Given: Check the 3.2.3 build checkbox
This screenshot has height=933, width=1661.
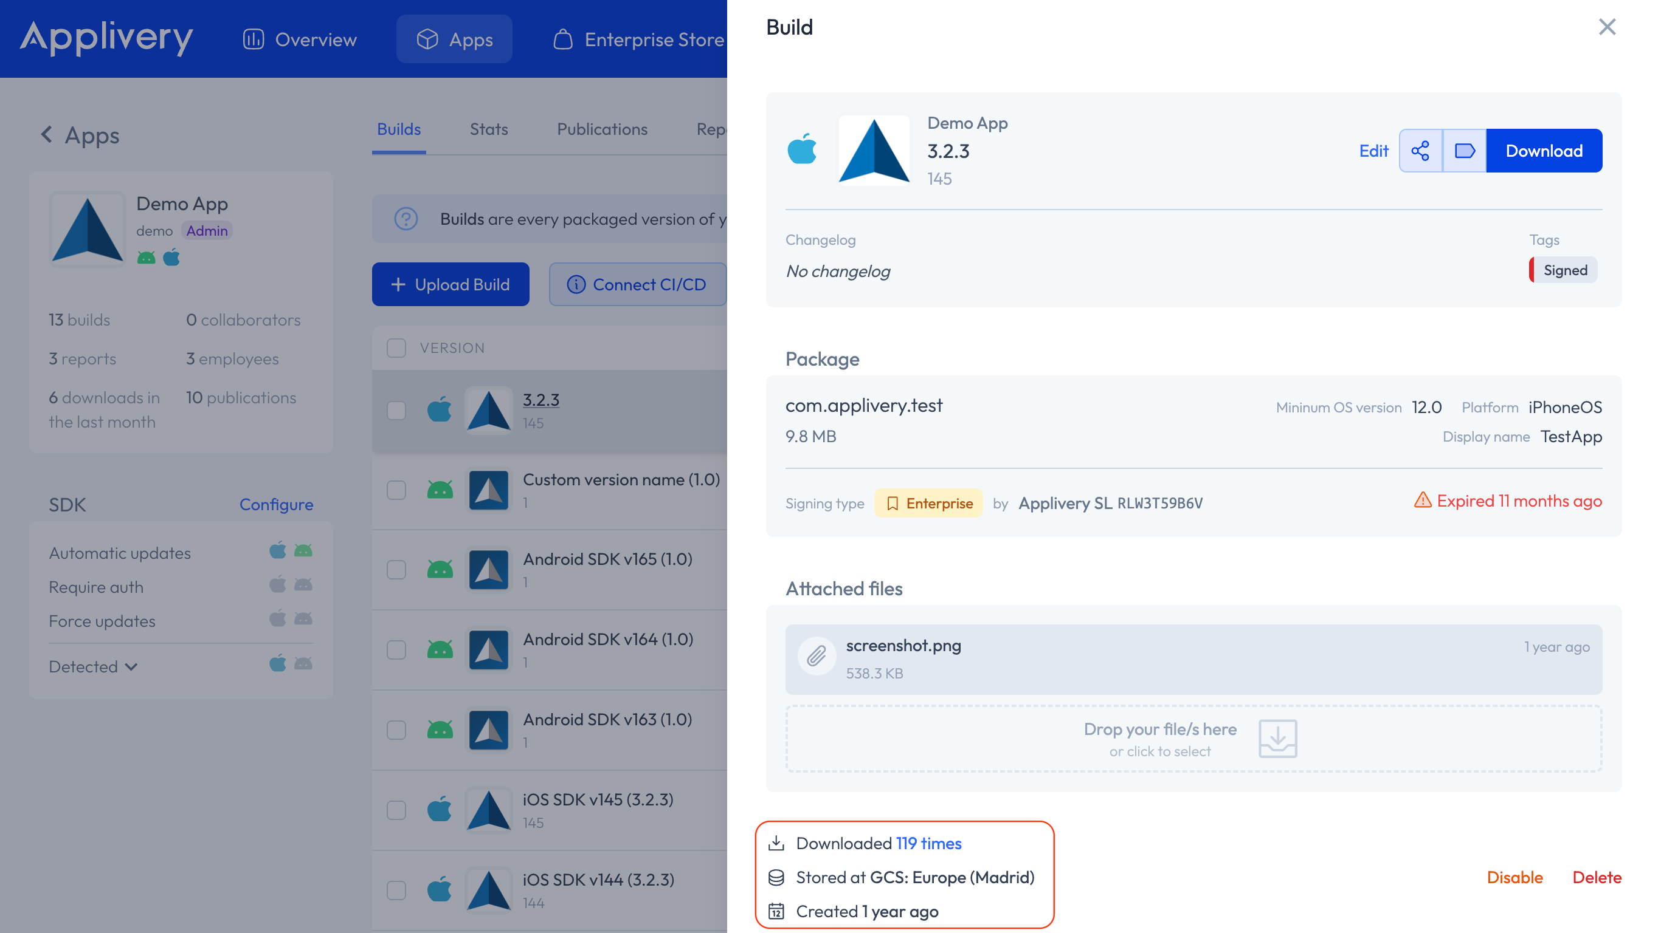Looking at the screenshot, I should point(396,411).
